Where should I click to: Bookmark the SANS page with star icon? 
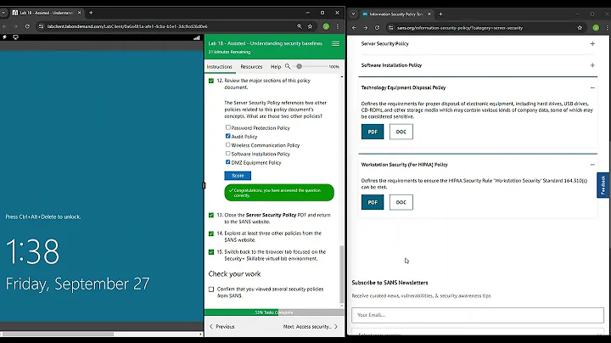point(580,28)
